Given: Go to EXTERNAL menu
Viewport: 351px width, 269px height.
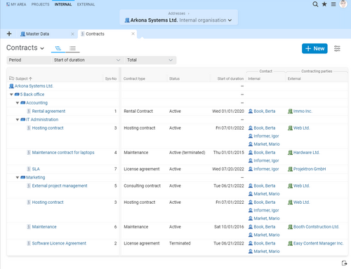Looking at the screenshot, I should tap(86, 4).
